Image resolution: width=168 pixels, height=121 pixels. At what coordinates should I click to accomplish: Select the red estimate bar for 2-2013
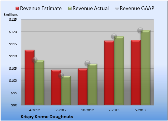pyautogui.click(x=109, y=73)
